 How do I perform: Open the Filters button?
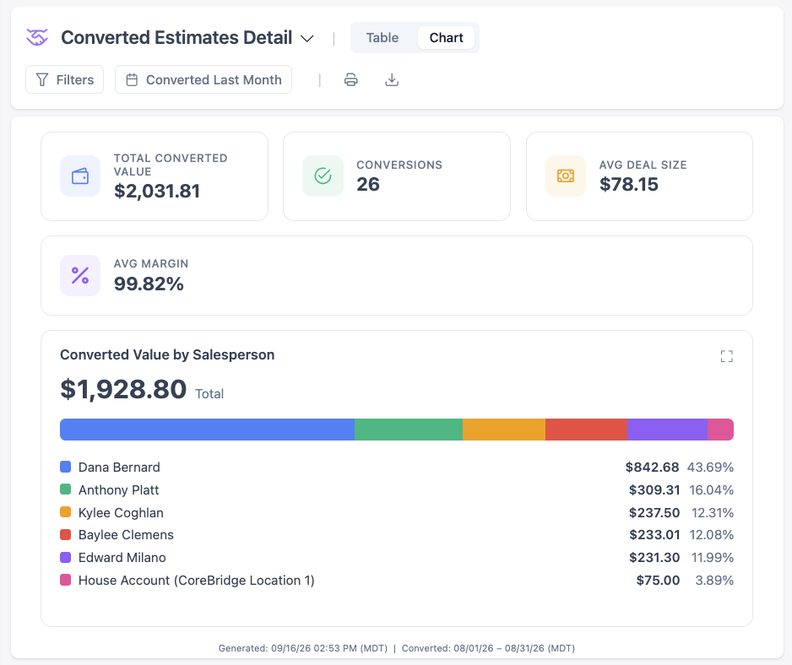coord(65,79)
